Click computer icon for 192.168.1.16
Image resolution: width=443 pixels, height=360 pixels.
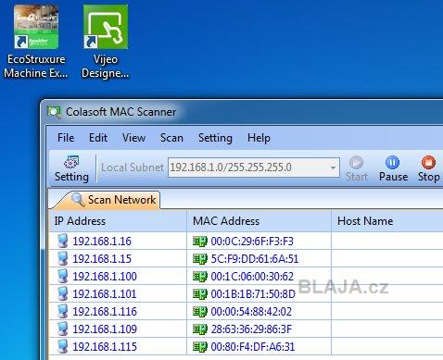pos(63,241)
